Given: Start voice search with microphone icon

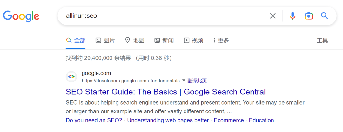Looking at the screenshot, I should (293, 16).
